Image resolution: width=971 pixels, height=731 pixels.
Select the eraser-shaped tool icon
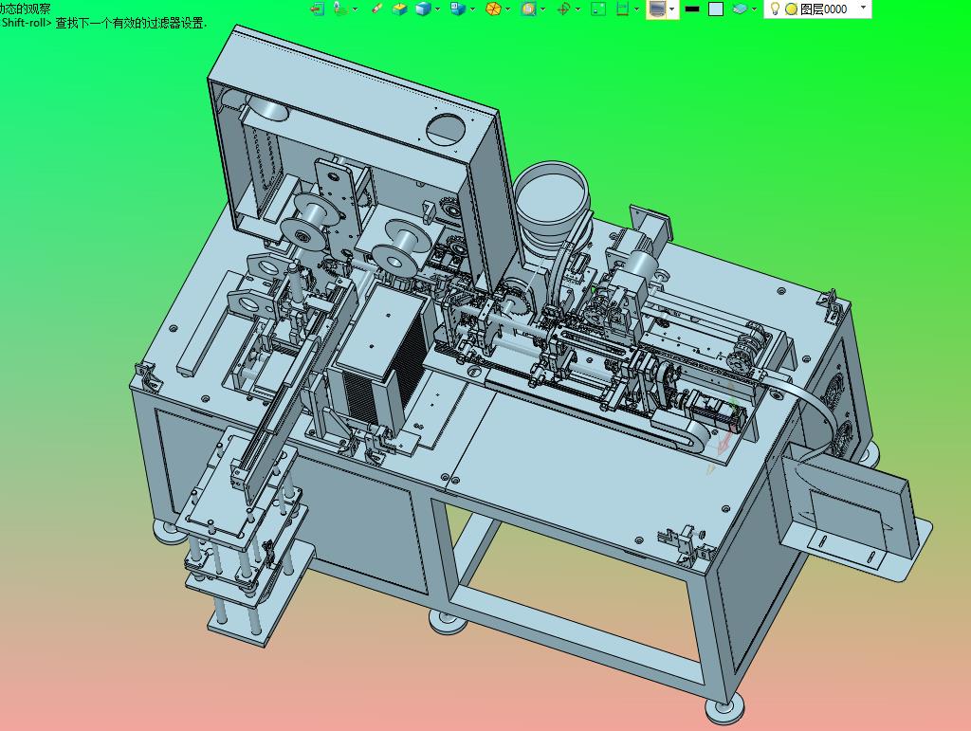point(376,9)
